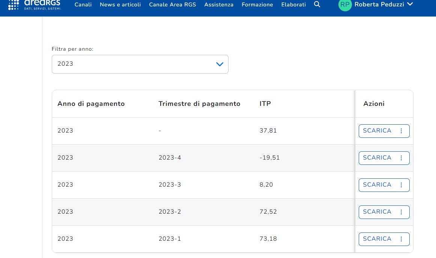The image size is (436, 258).
Task: Go to News e articoli
Action: [x=120, y=5]
